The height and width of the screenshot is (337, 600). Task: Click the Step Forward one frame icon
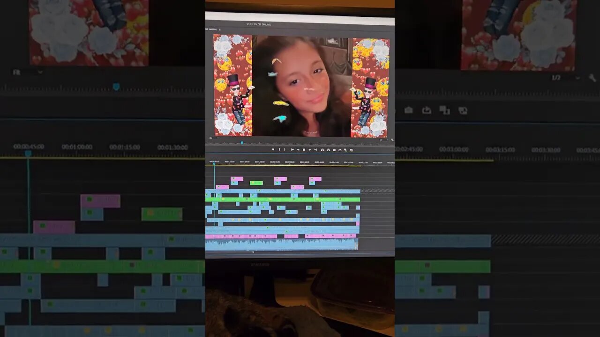click(310, 150)
